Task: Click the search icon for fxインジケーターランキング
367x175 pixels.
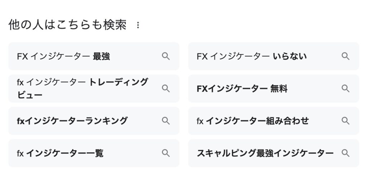Action: tap(166, 121)
